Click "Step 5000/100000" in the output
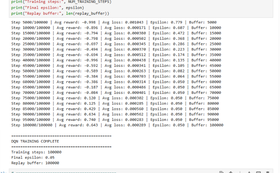Viewport: 280px width, 173px height. [x=30, y=22]
